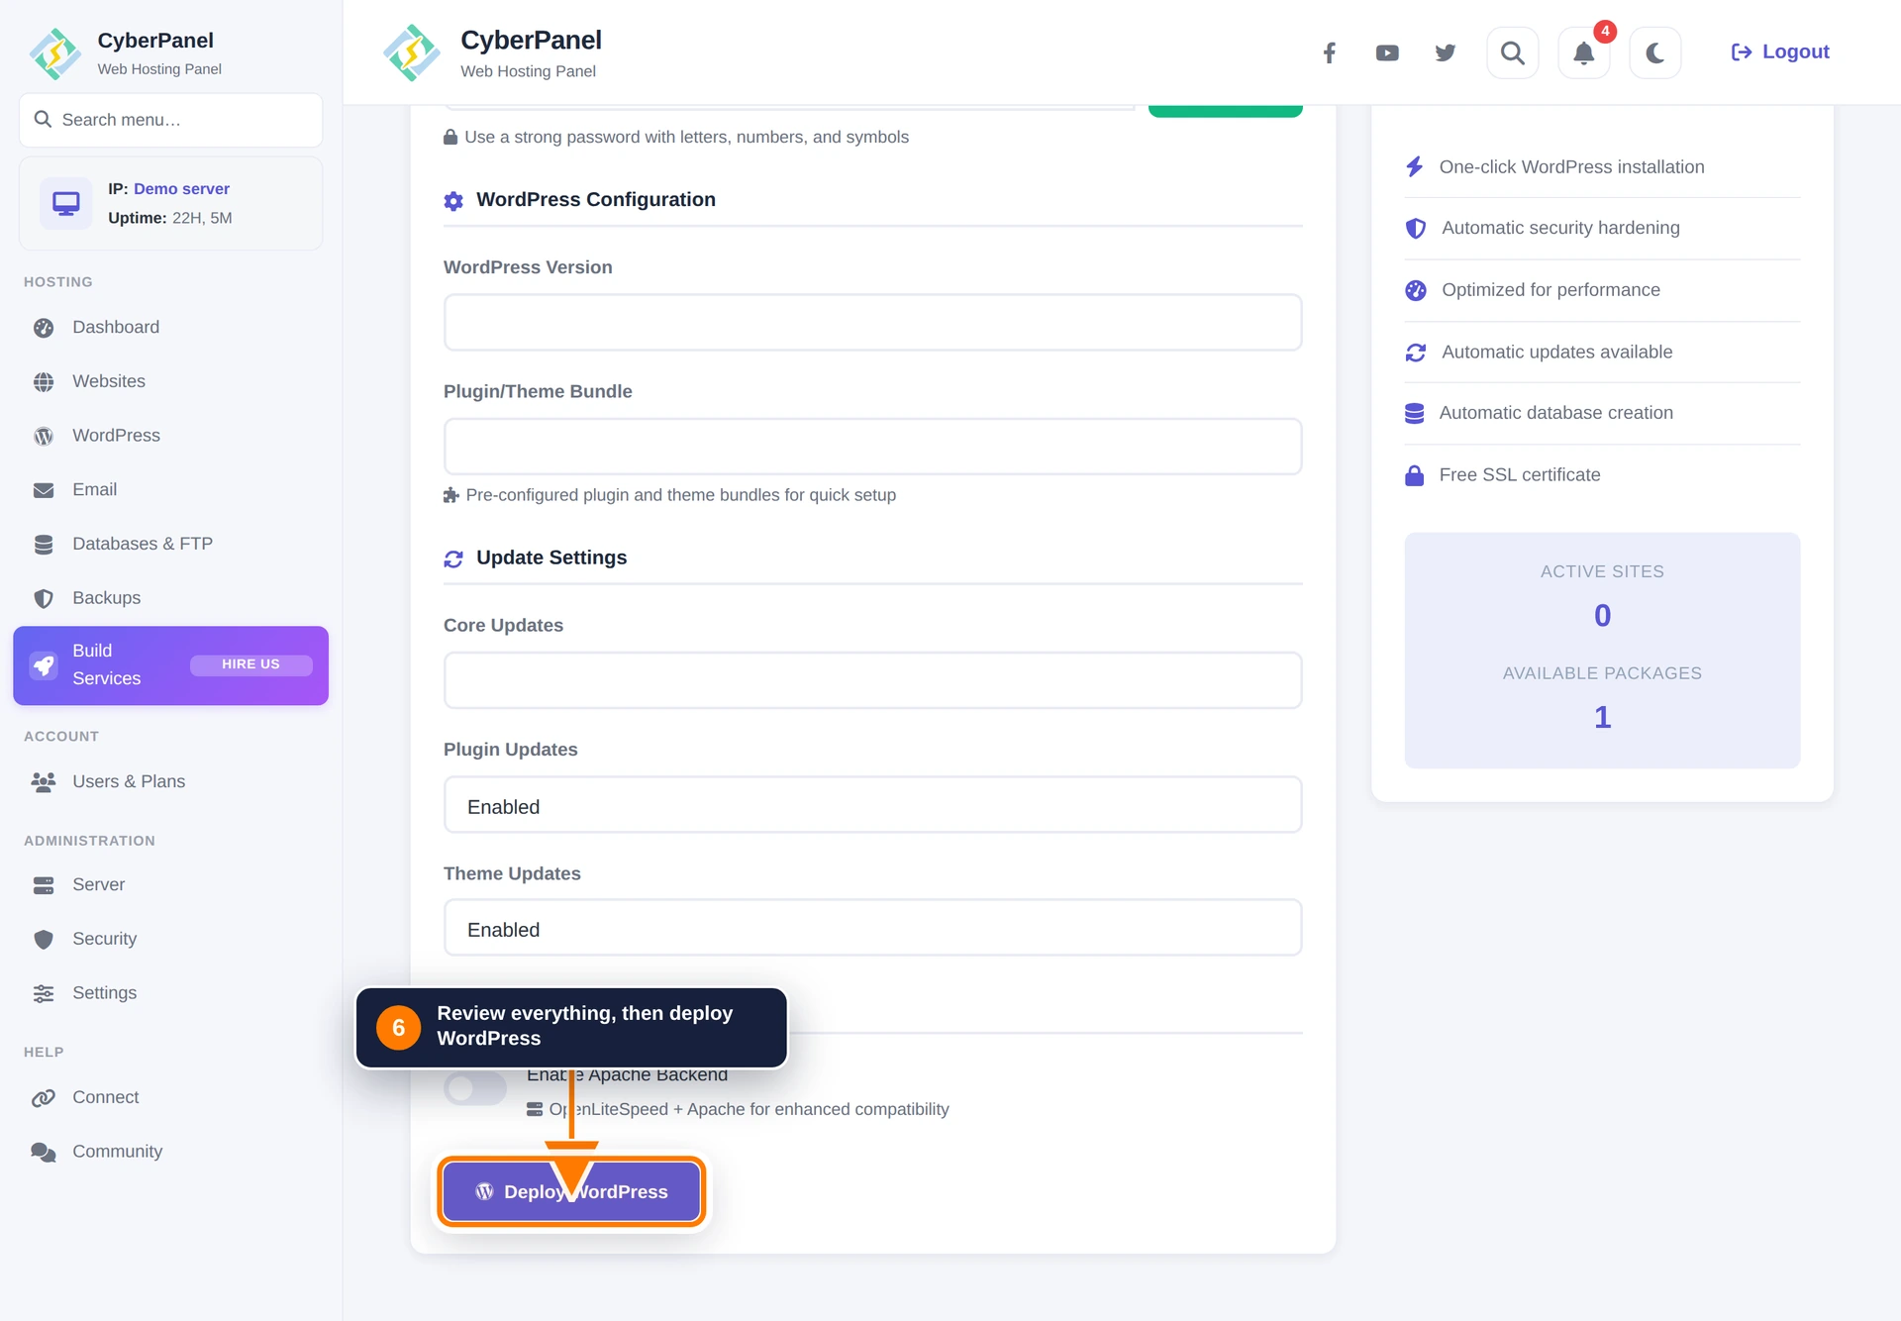1901x1321 pixels.
Task: Click the search magnifier icon in header
Action: [x=1512, y=52]
